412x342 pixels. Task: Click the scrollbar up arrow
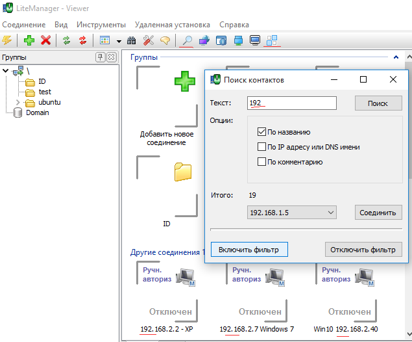tap(409, 57)
